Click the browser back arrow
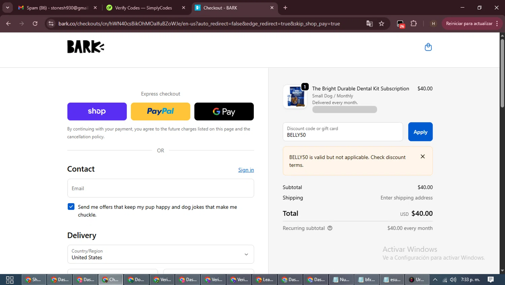This screenshot has width=505, height=285. (x=8, y=24)
